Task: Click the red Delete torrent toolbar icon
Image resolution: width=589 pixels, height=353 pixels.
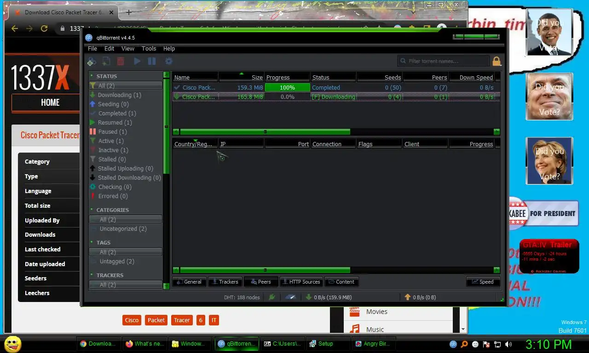Action: pos(121,61)
